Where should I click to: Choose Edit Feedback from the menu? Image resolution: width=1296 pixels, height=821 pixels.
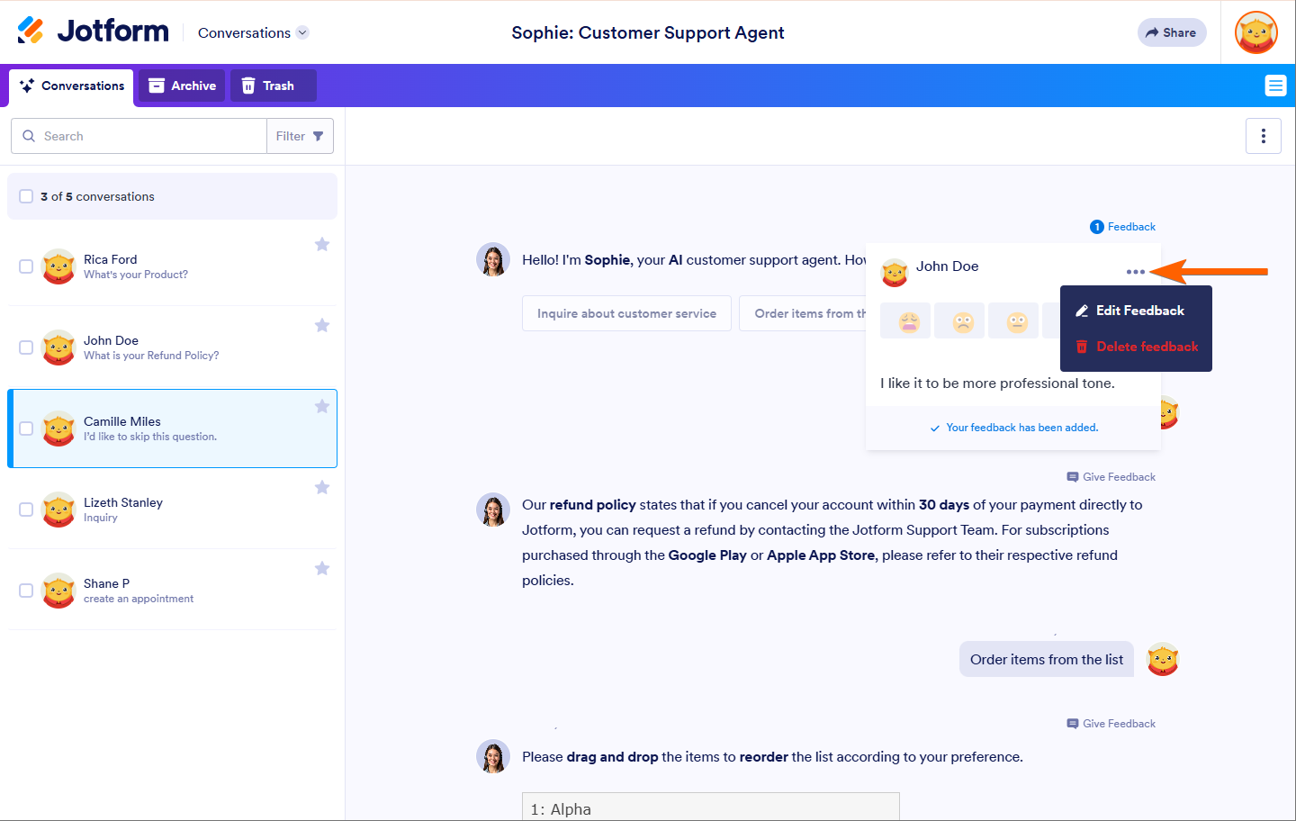coord(1138,311)
